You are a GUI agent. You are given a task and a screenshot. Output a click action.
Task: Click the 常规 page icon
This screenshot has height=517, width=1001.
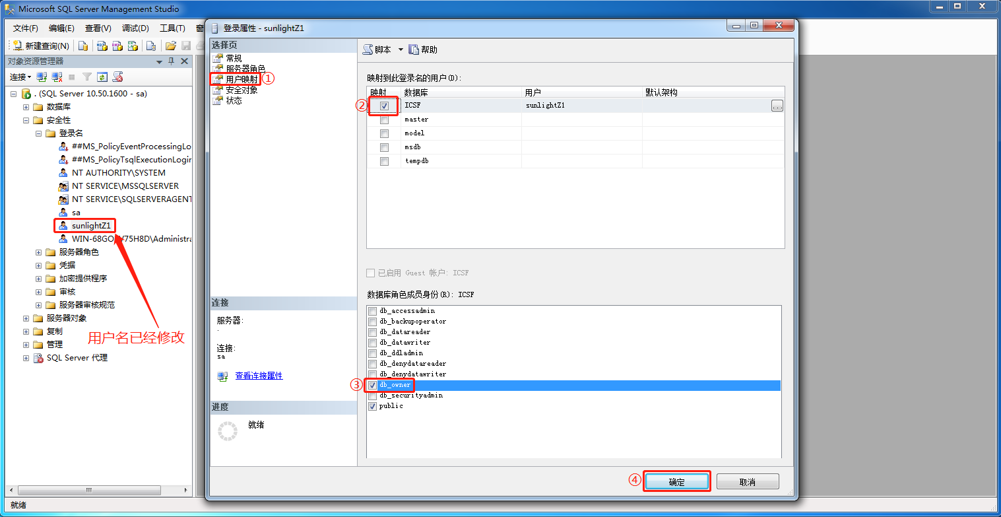pos(217,59)
